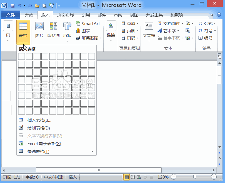This screenshot has width=225, height=183.
Task: Minimize the ribbon with the caret icon
Action: pos(212,15)
